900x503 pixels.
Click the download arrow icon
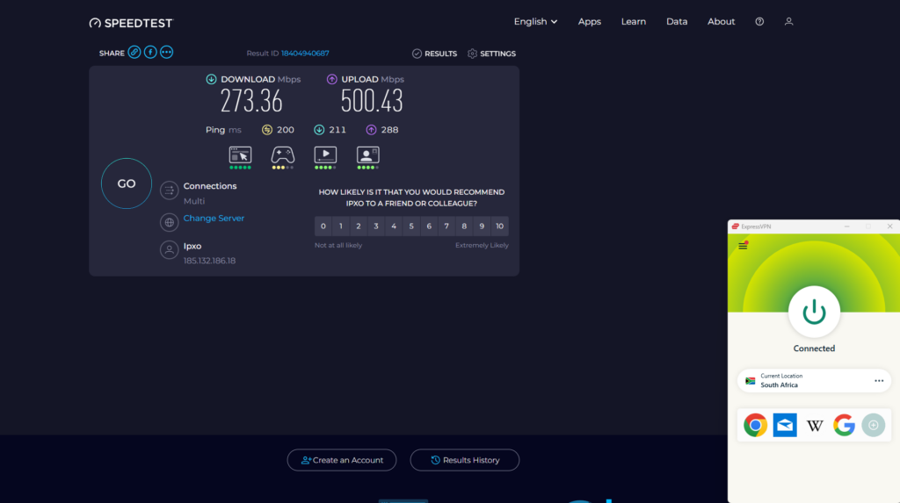[211, 79]
